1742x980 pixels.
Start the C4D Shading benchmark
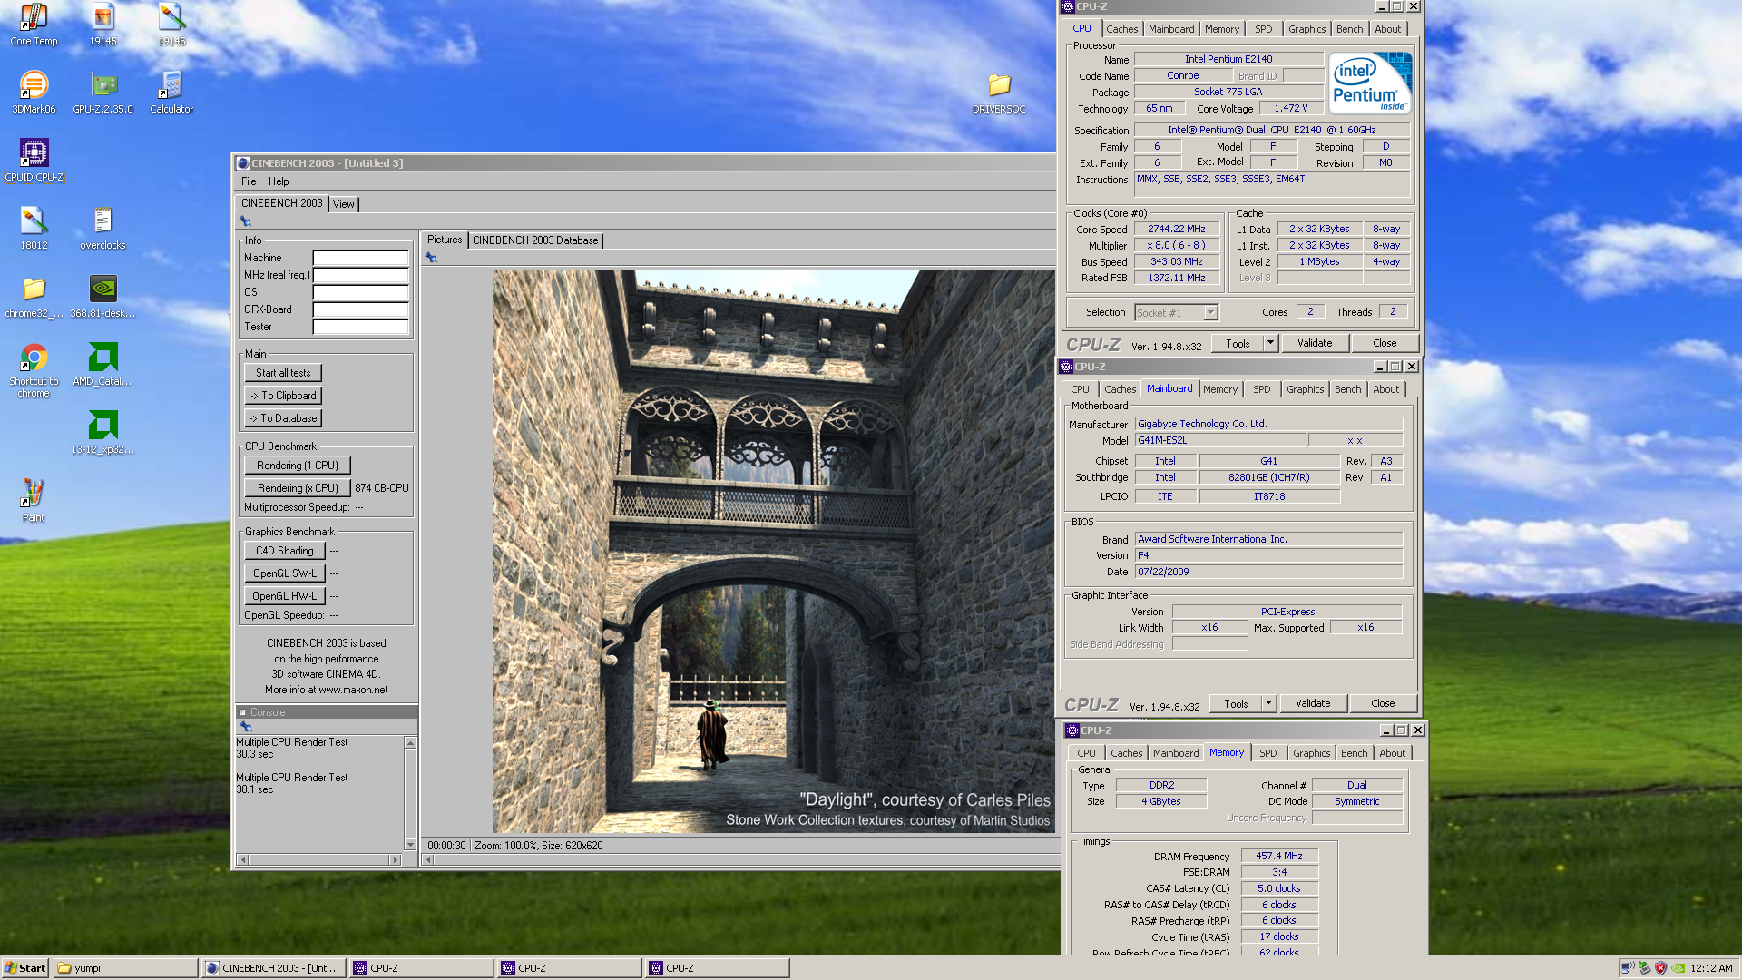(284, 551)
